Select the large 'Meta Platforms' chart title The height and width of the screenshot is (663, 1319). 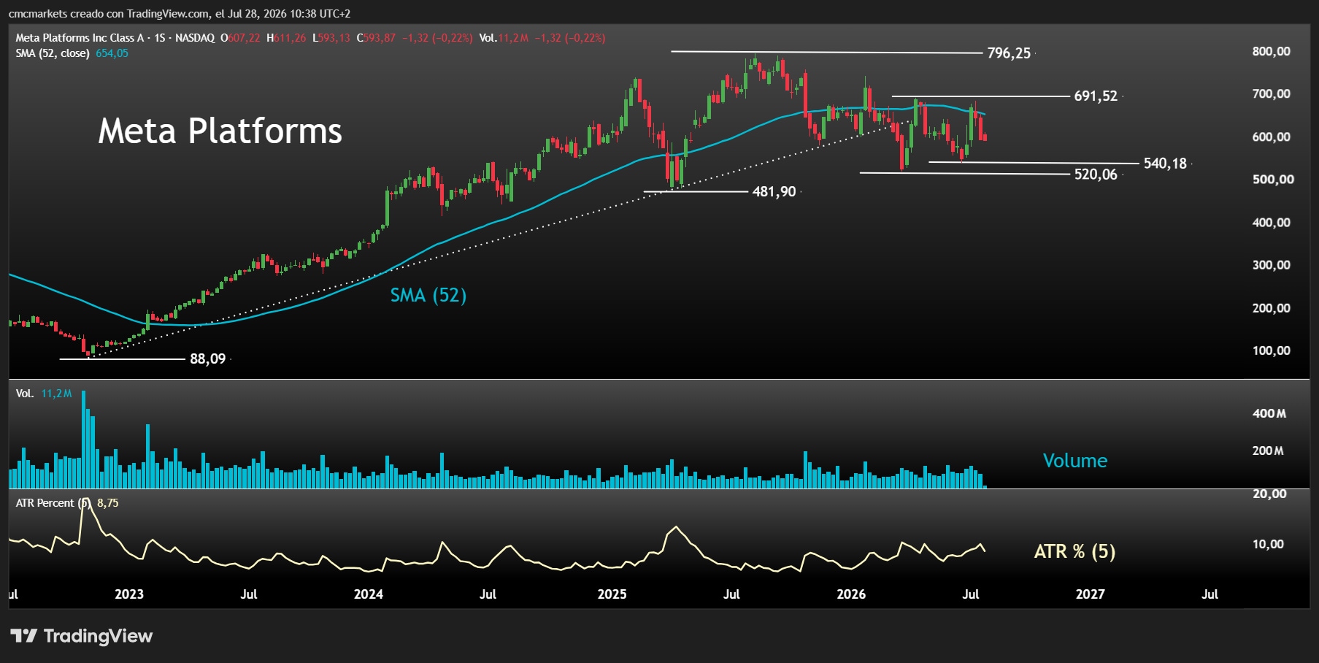tap(220, 131)
